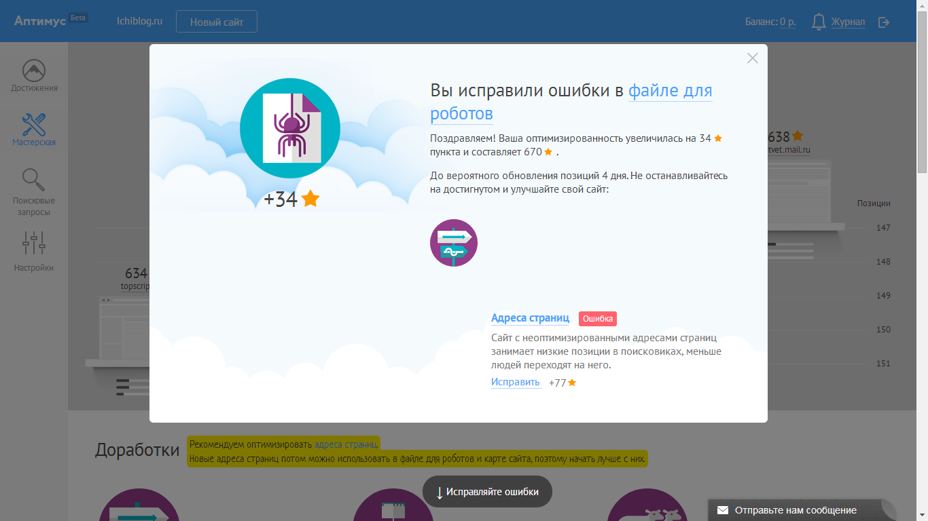Open the Достижения sidebar section
The image size is (928, 521).
(x=34, y=76)
